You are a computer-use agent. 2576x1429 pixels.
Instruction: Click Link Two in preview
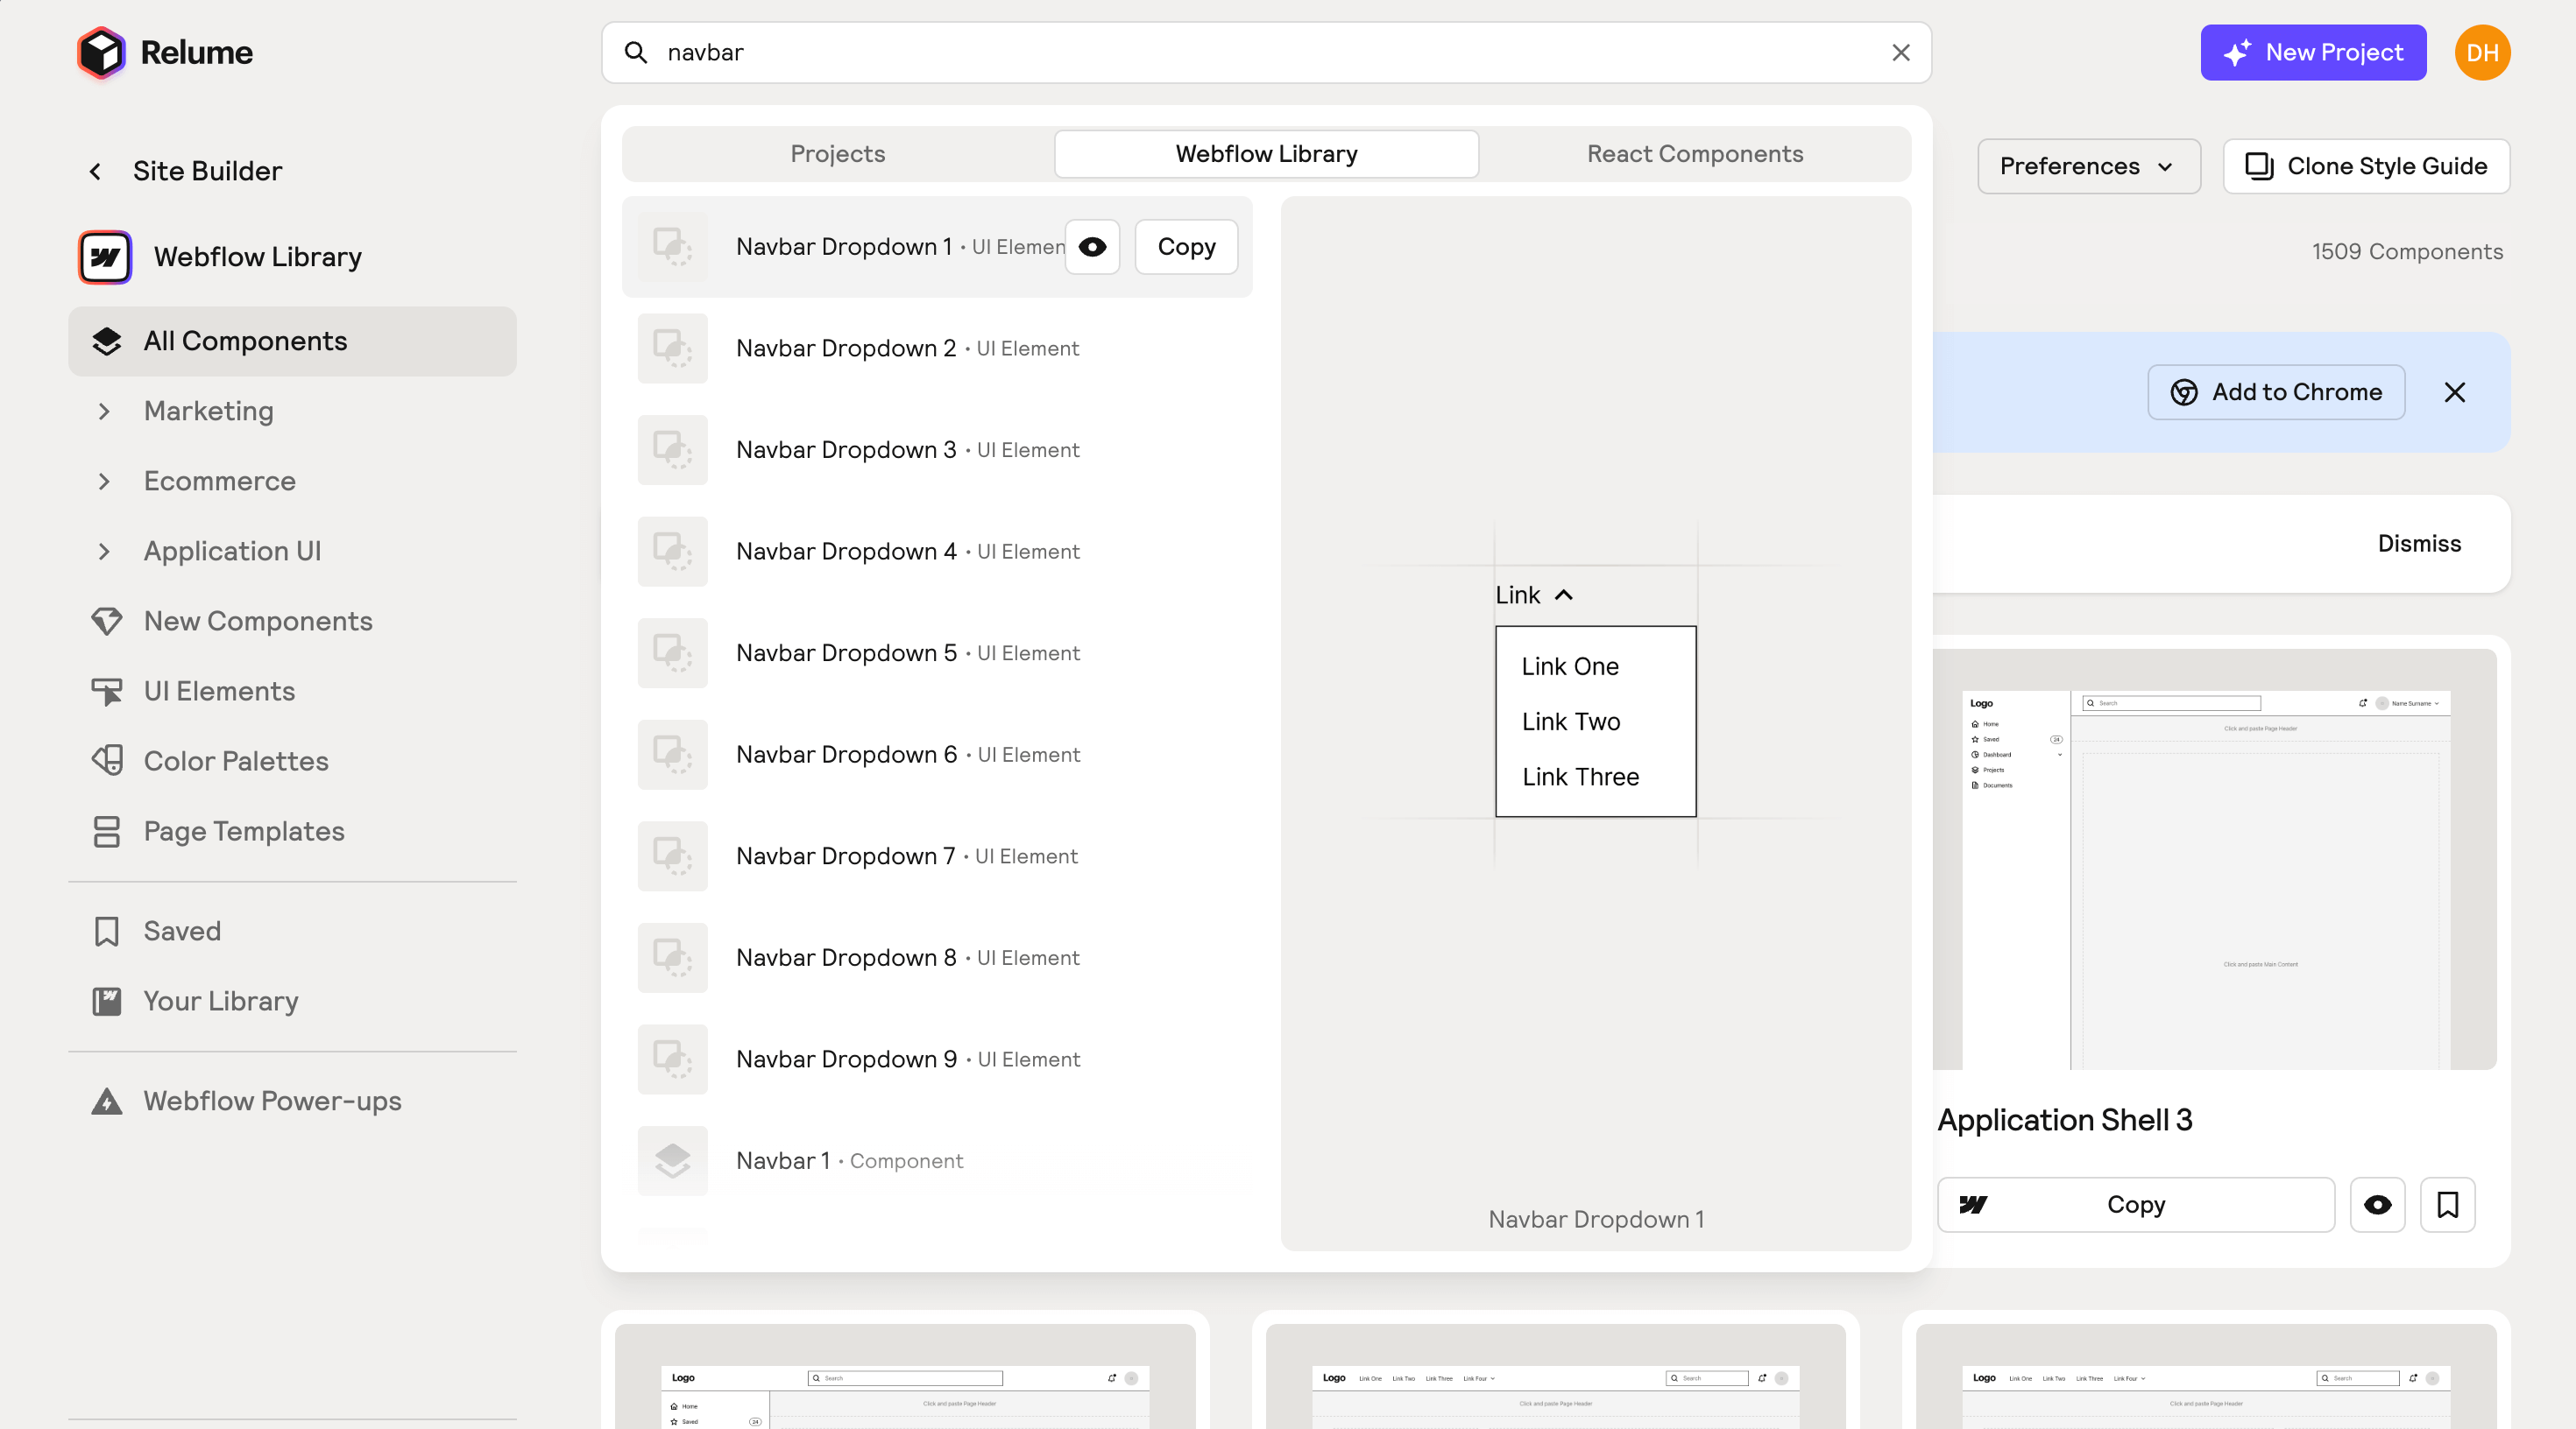point(1571,722)
